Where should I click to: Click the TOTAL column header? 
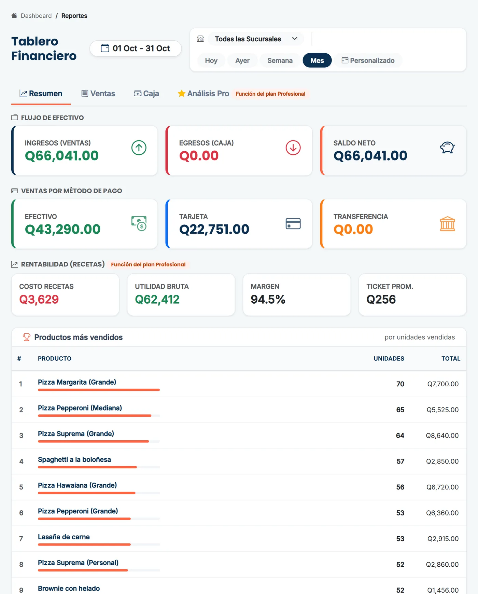[451, 359]
